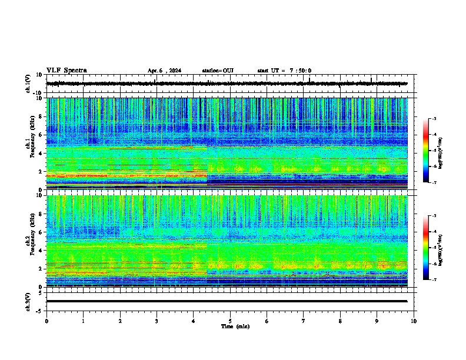
Task: Click the ch.1 spectrogram color bar
Action: [x=425, y=151]
